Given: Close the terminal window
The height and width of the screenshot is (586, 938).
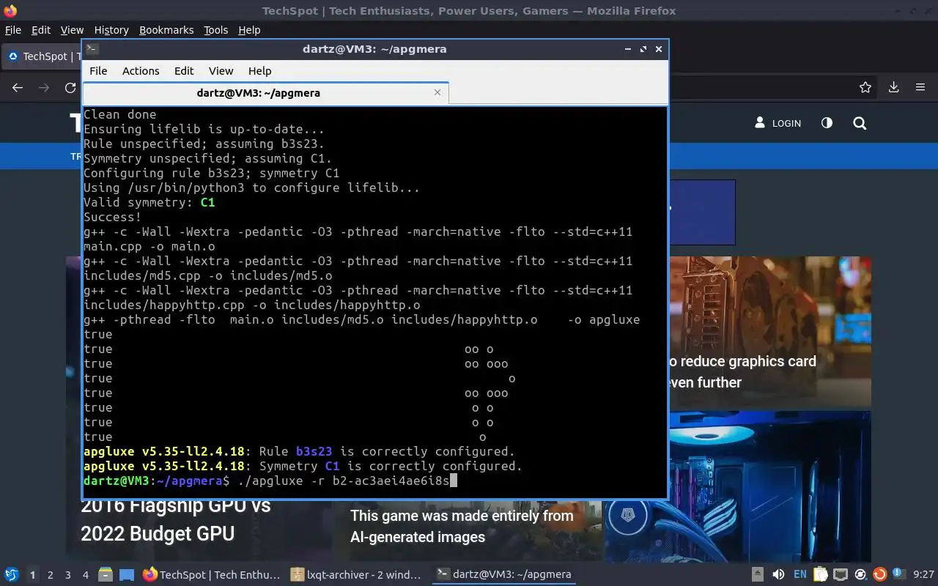Looking at the screenshot, I should pyautogui.click(x=659, y=49).
